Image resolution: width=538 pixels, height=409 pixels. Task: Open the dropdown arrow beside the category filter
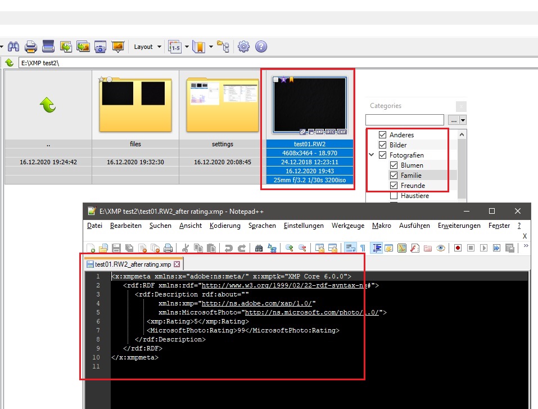(463, 120)
